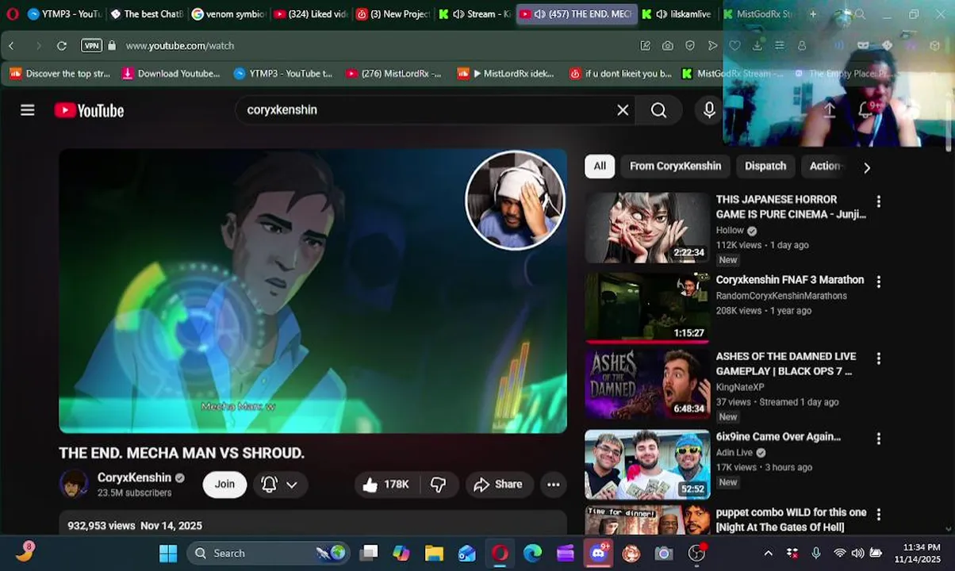
Task: Click the address bar URL youtube.com/watch
Action: coord(180,46)
